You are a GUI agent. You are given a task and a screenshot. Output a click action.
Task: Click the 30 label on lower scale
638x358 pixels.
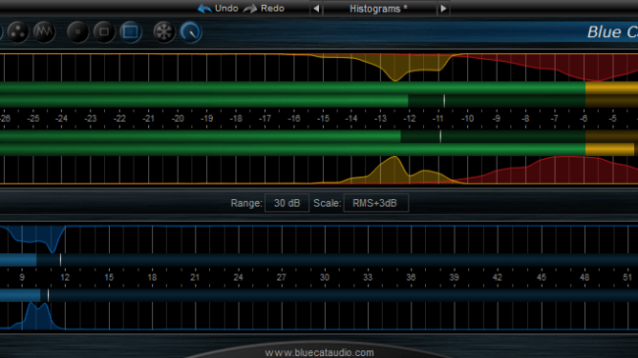[324, 278]
